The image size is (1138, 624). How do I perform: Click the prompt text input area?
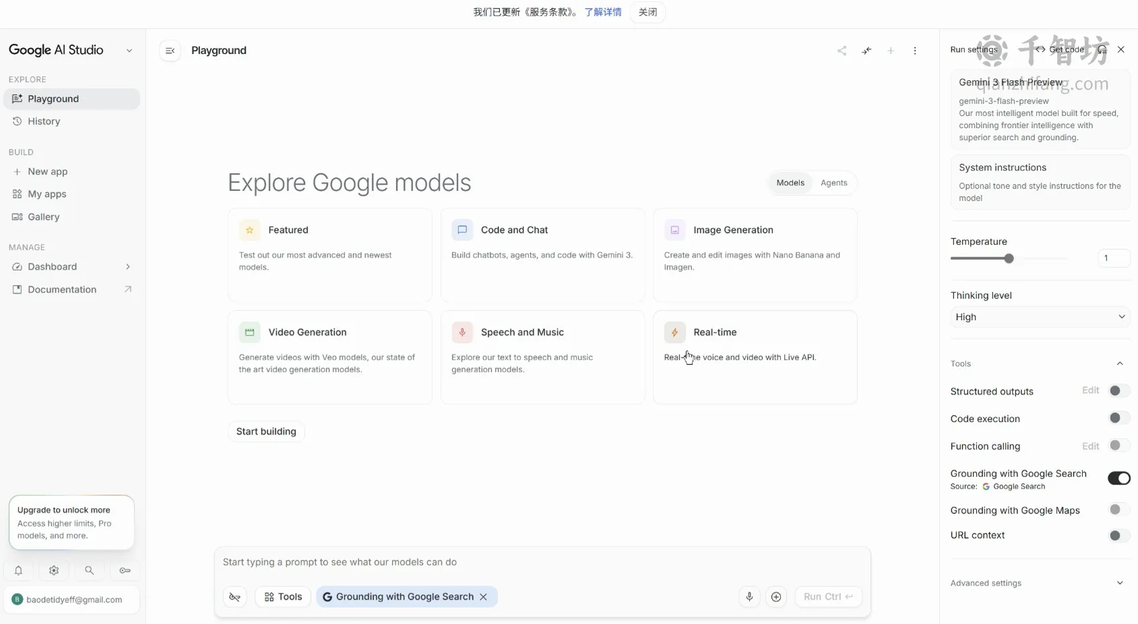click(542, 562)
